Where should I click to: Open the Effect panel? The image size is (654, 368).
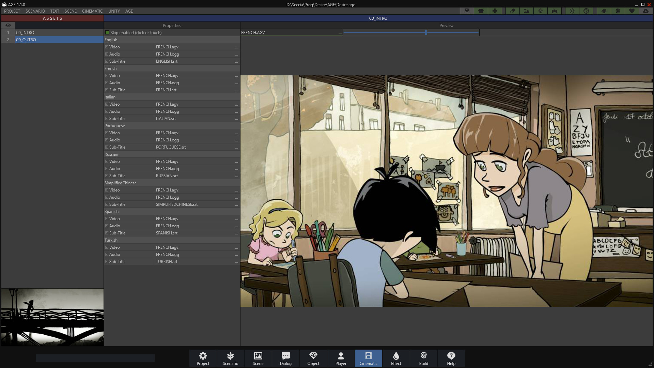396,358
